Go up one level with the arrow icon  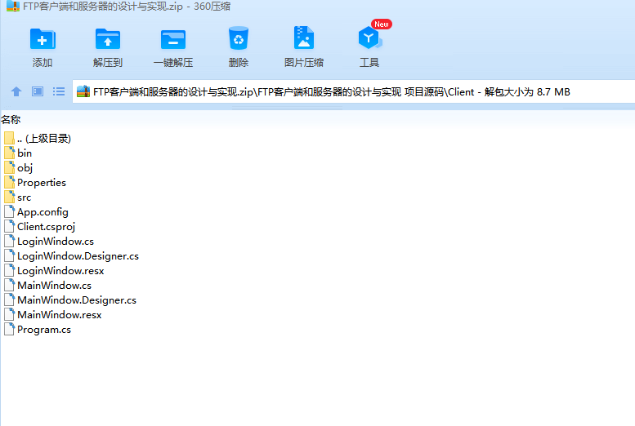click(x=16, y=91)
